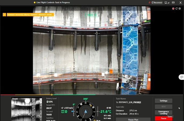Click the orange warning count badge

4,14
